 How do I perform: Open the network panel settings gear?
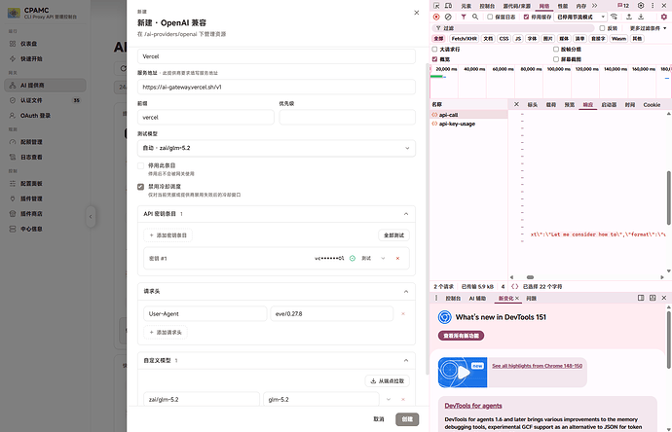[x=664, y=17]
